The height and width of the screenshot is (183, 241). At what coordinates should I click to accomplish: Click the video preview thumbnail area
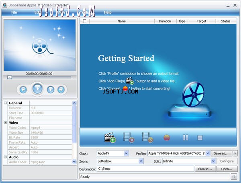(40, 45)
